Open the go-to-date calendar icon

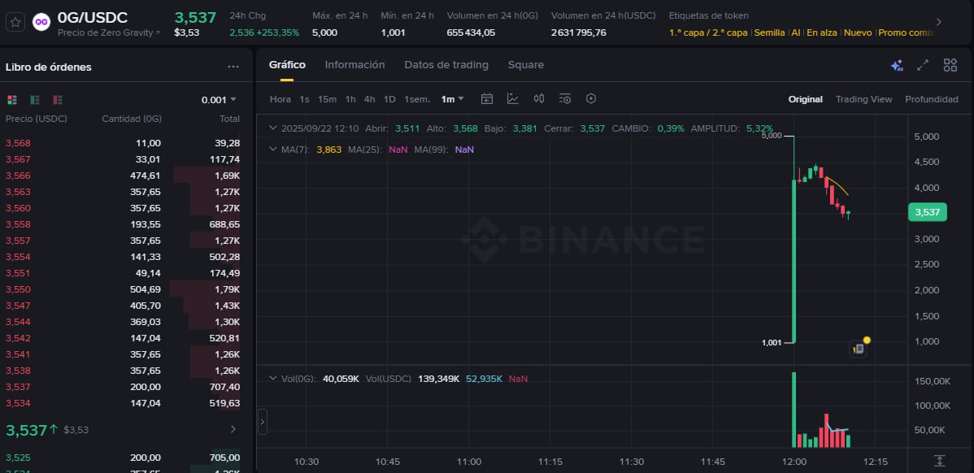coord(487,98)
